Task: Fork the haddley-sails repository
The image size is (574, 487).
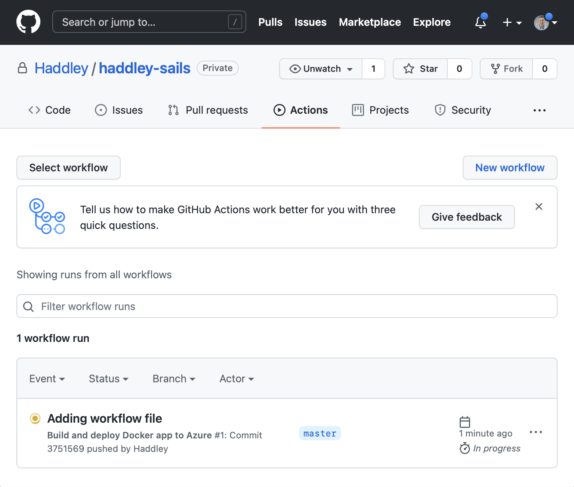Action: pyautogui.click(x=507, y=69)
